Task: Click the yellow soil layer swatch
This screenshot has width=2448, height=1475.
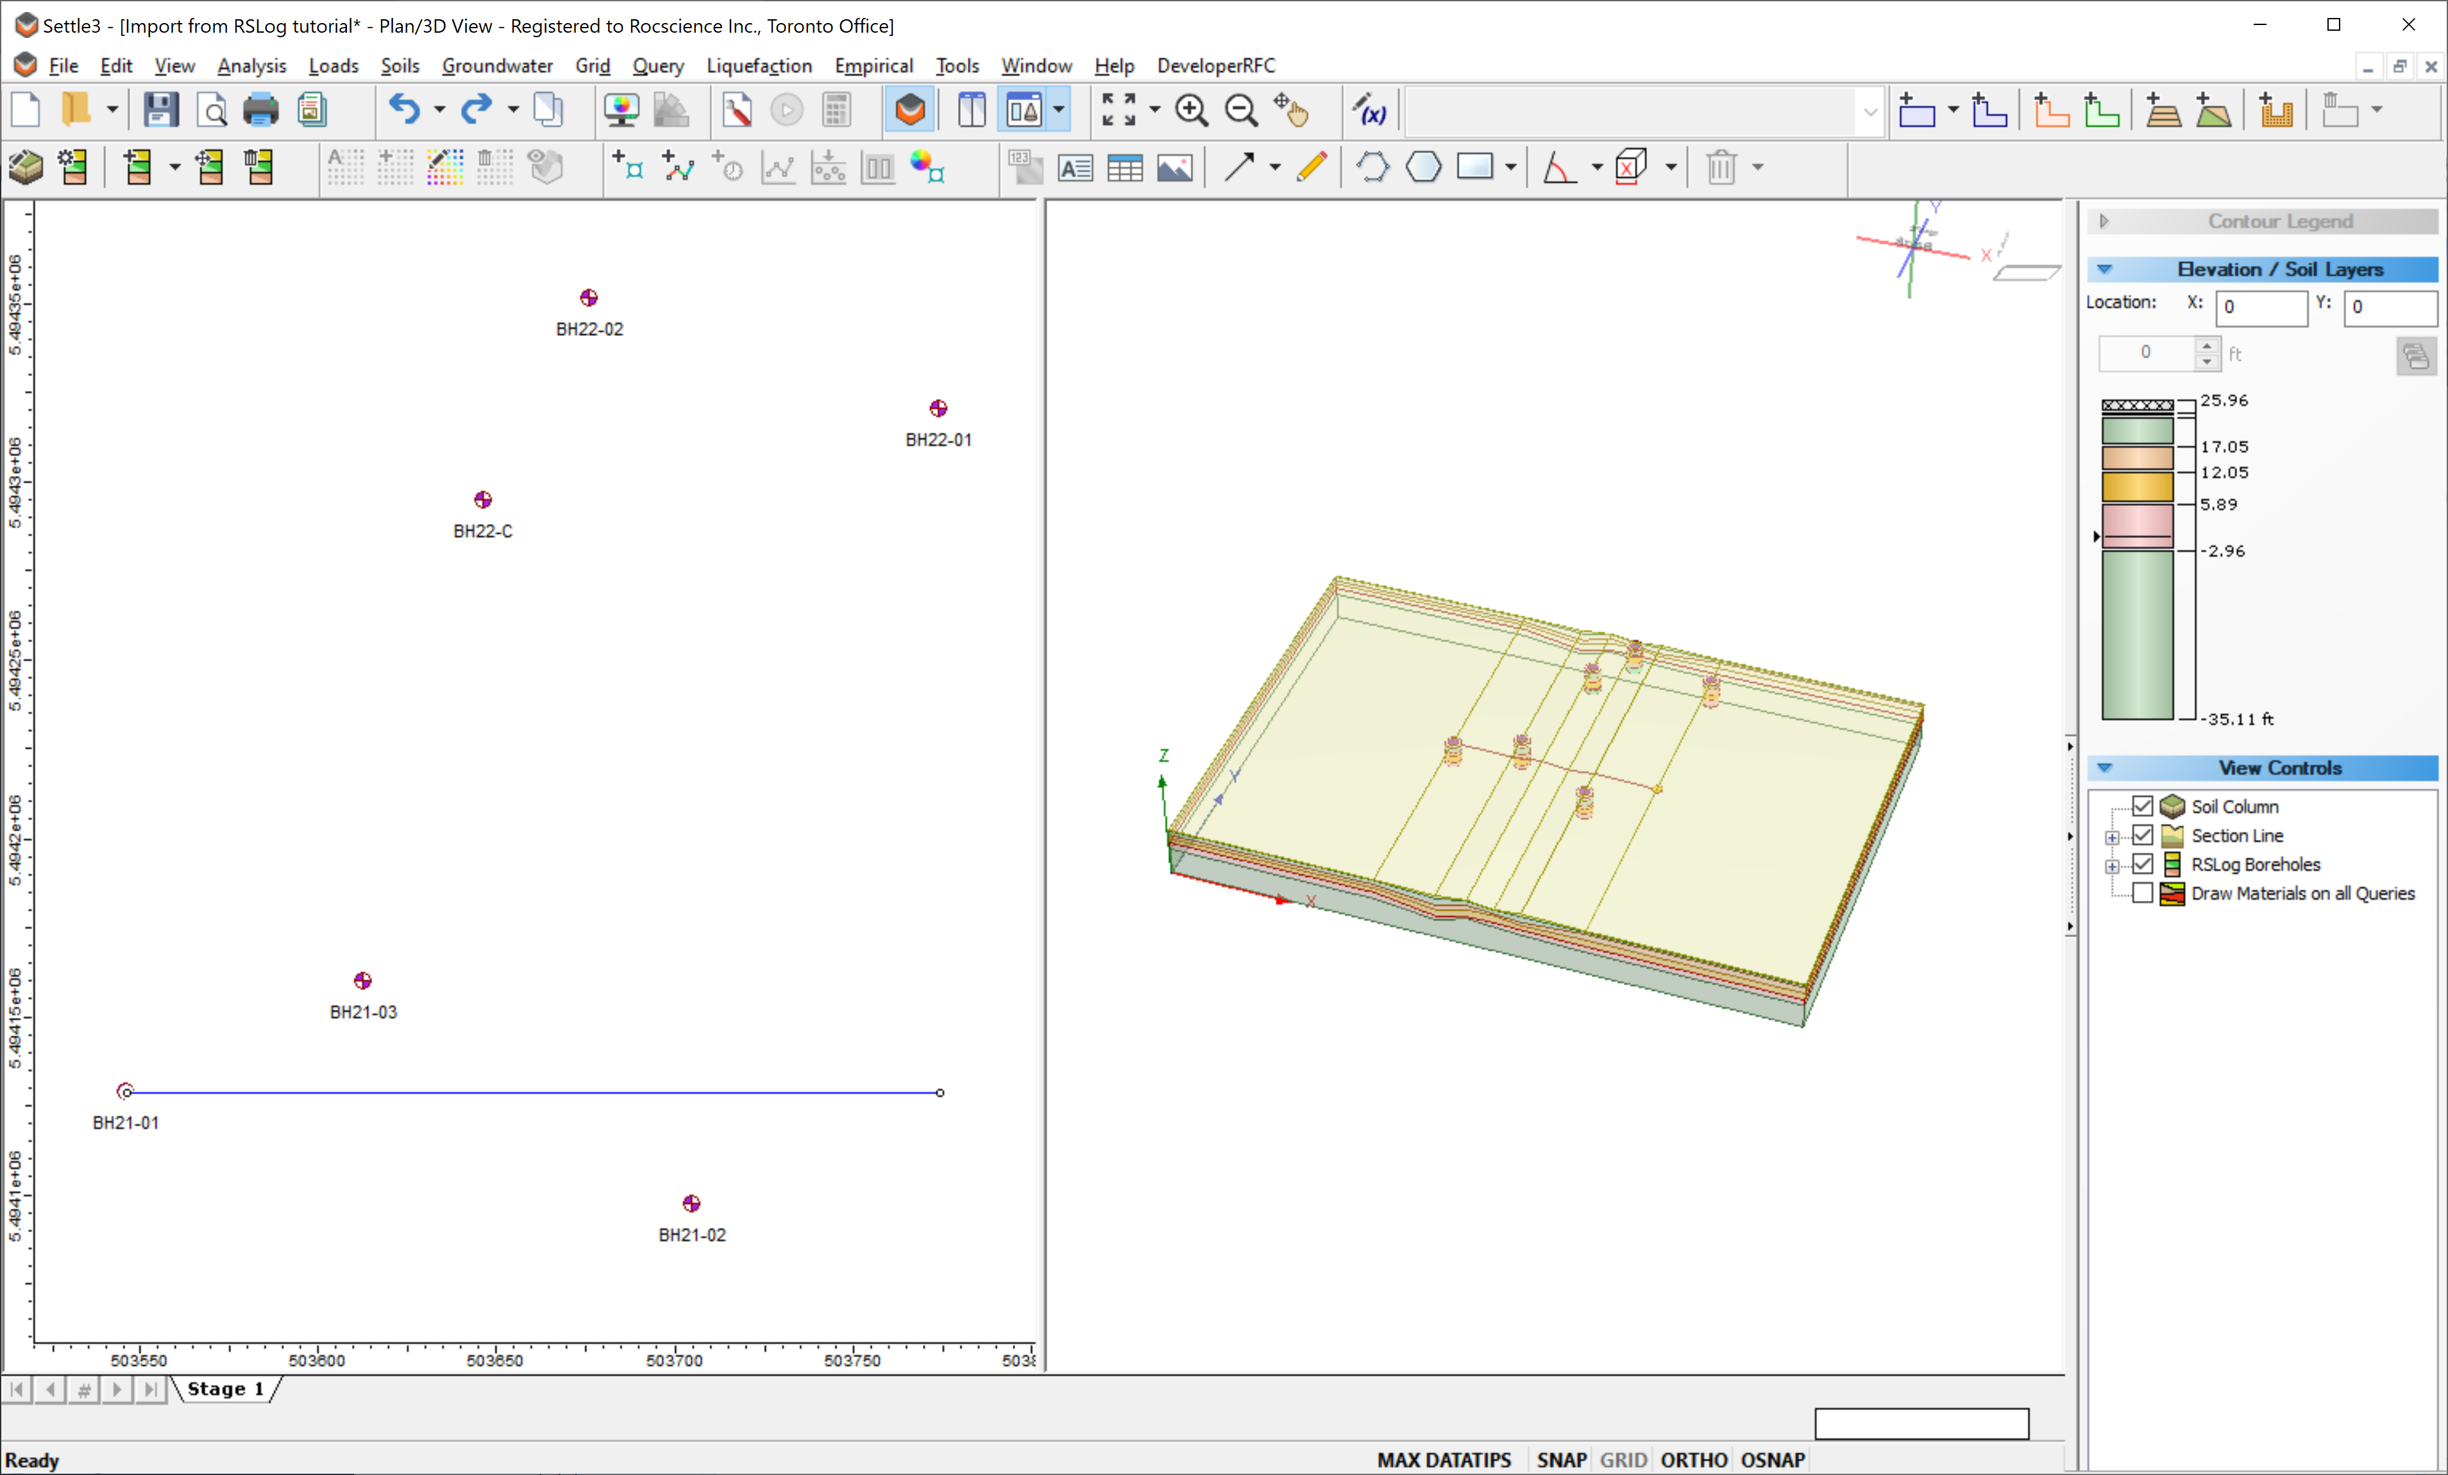Action: [2137, 485]
